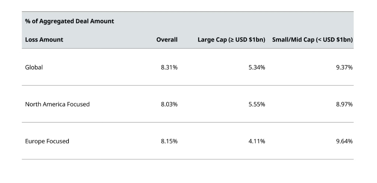Select North America overall value 8.03%
The height and width of the screenshot is (183, 377).
click(169, 104)
